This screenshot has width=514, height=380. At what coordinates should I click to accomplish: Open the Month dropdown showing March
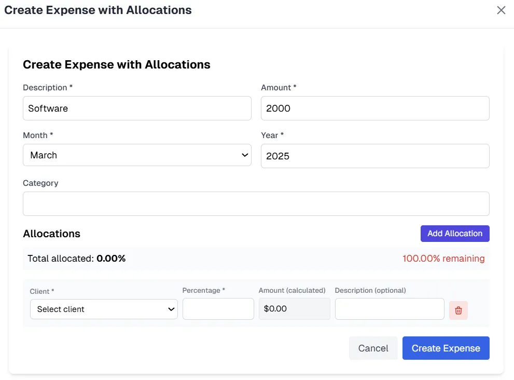[137, 155]
